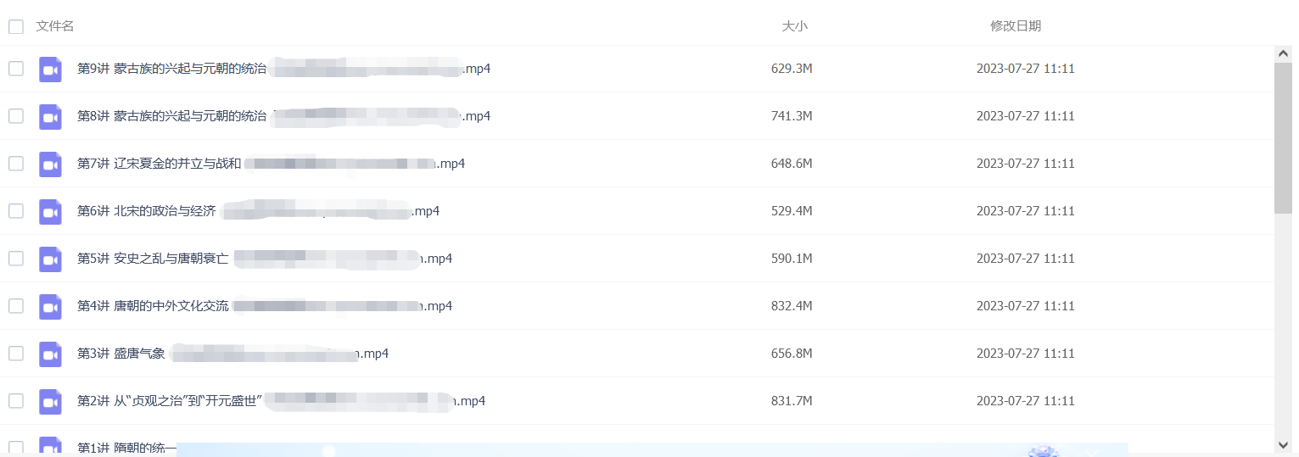Select checkbox for 第6讲 北宋的政治与经济
Viewport: 1299px width, 457px height.
click(16, 211)
